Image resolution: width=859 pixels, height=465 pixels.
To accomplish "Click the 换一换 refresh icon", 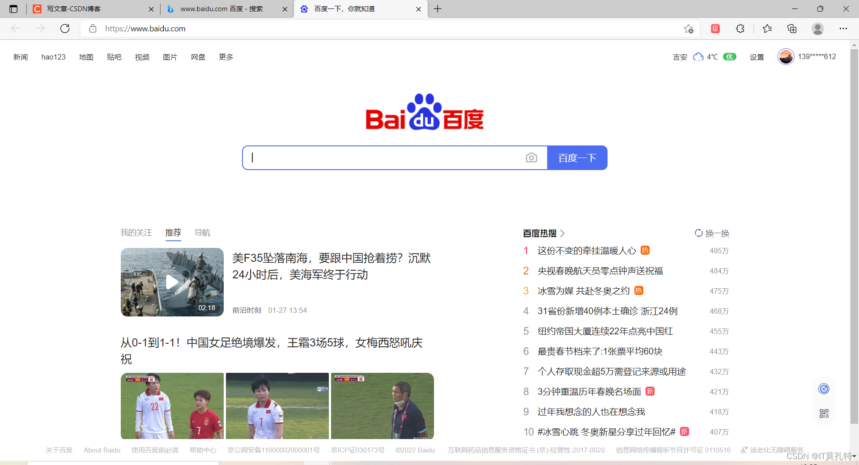I will point(698,233).
